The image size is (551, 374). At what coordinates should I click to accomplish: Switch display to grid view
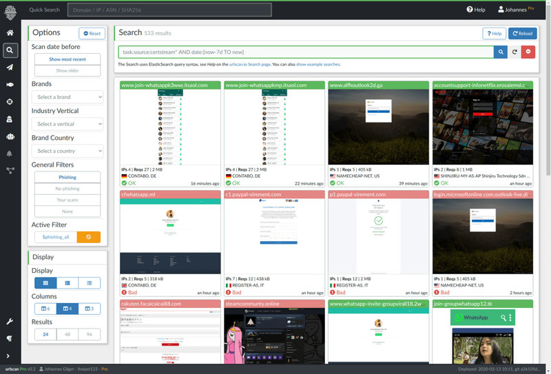coord(45,283)
